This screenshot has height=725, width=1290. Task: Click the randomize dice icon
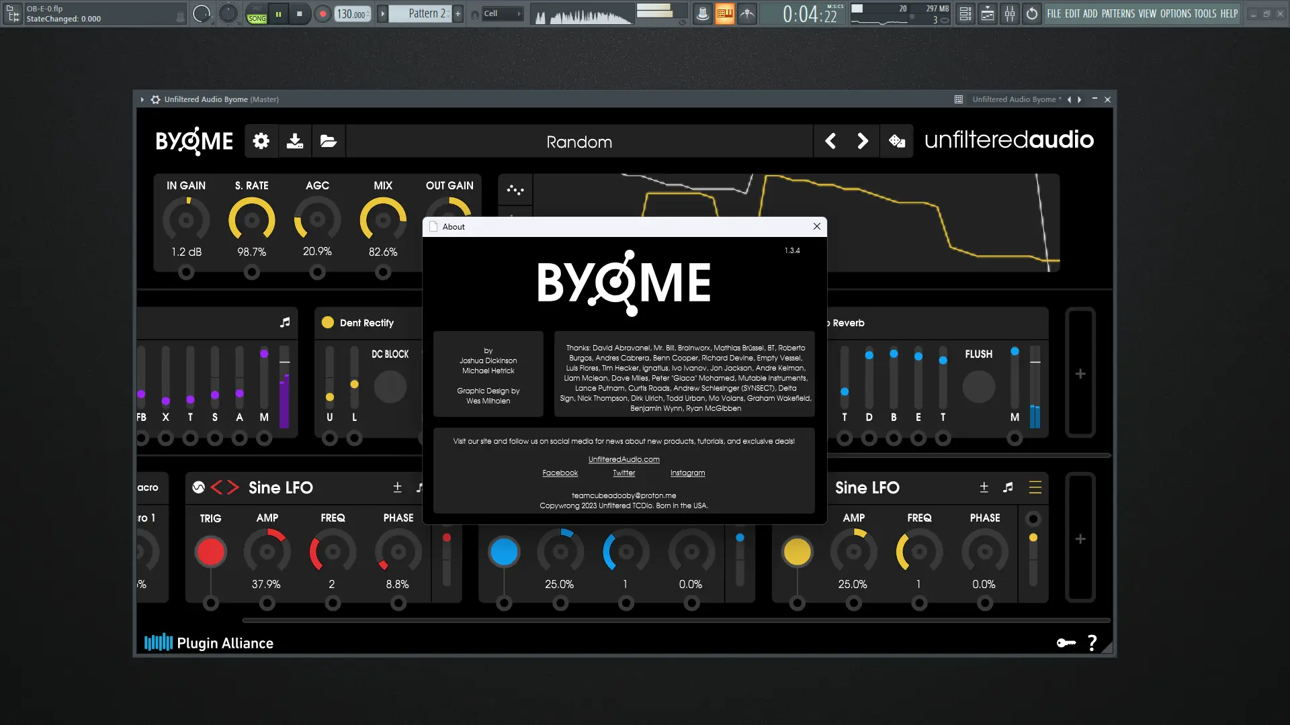[896, 141]
